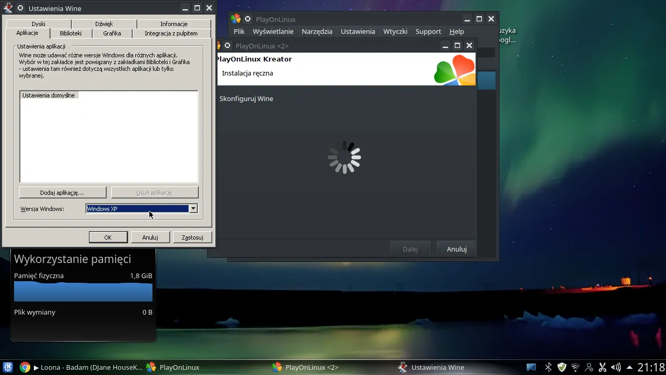
Task: Switch to Ustawienia Wine taskbar entry
Action: tap(460, 367)
